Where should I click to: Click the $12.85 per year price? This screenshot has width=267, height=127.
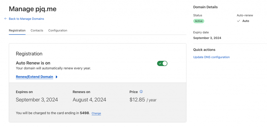143,100
